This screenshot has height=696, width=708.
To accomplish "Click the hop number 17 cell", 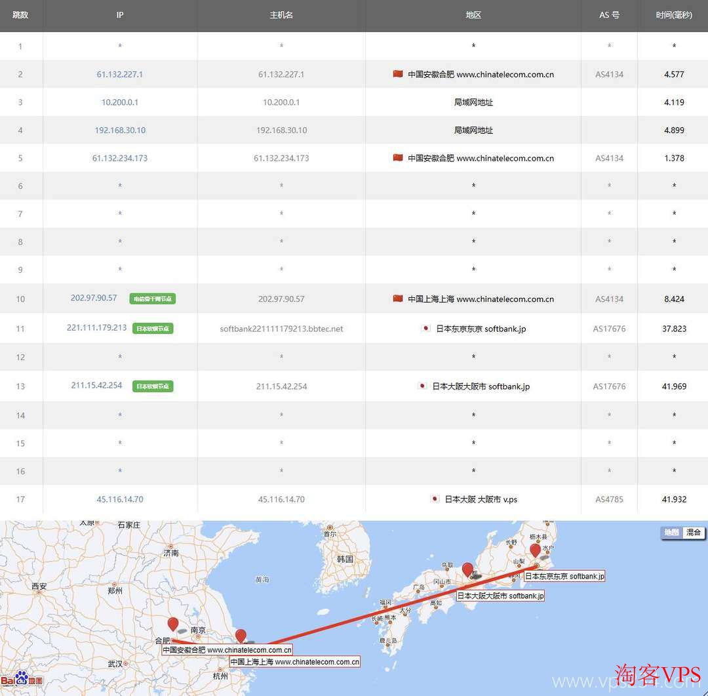I will 20,499.
